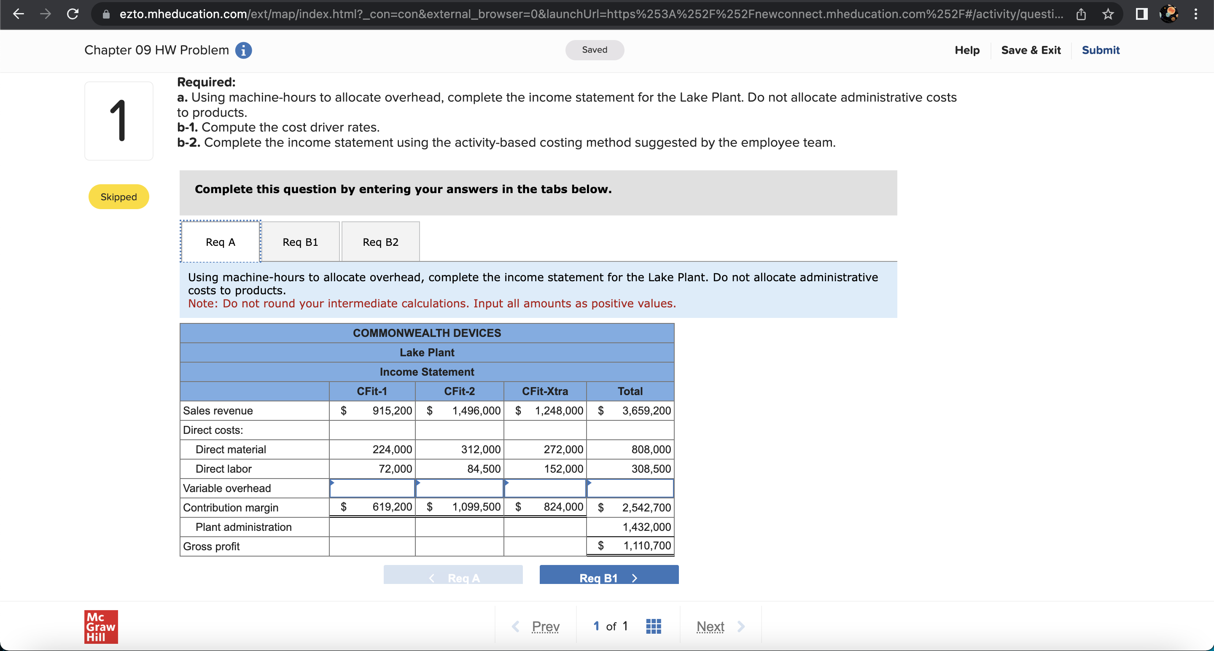The width and height of the screenshot is (1214, 651).
Task: Click the share icon in address bar
Action: 1081,14
